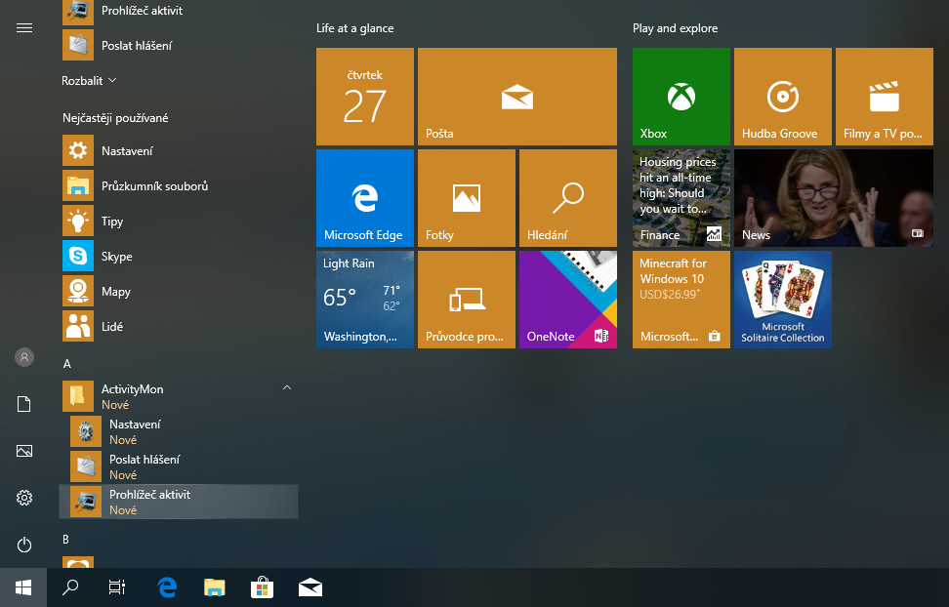Launch the OneNote tile

click(568, 300)
